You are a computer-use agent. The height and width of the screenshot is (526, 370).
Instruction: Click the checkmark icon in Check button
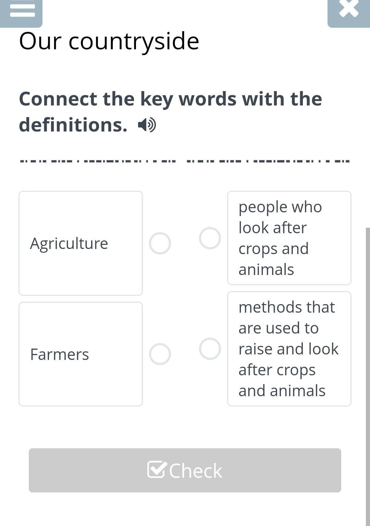click(157, 469)
